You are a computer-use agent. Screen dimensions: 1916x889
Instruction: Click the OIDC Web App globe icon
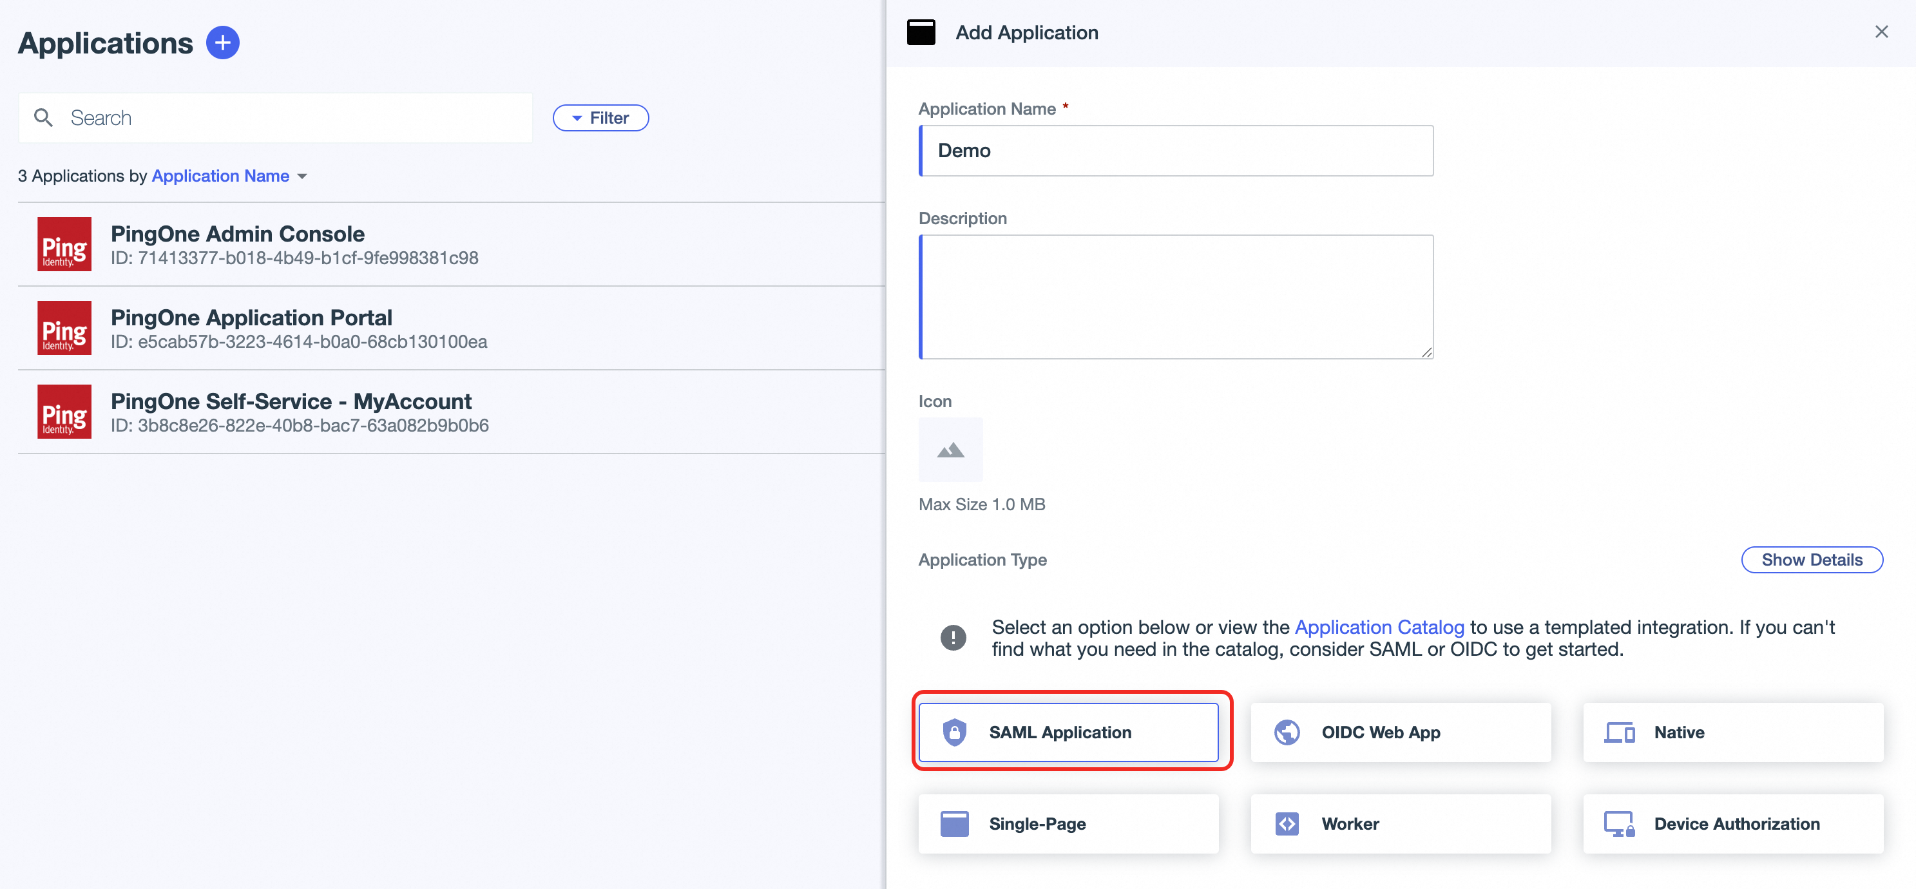point(1287,732)
